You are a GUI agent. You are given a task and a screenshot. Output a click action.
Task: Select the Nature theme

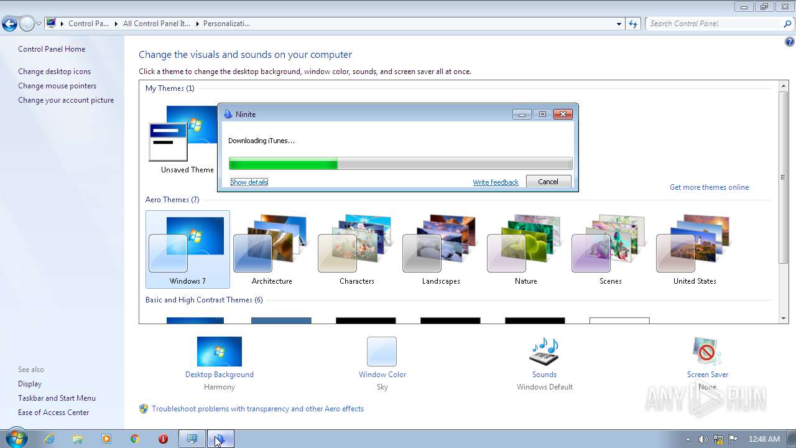click(525, 250)
